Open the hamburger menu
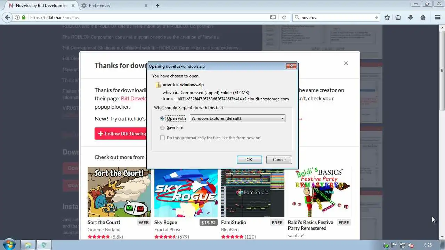This screenshot has height=250, width=445. click(x=438, y=17)
